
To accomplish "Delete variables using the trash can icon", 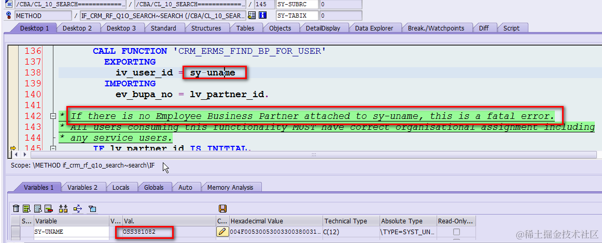I will pyautogui.click(x=16, y=208).
